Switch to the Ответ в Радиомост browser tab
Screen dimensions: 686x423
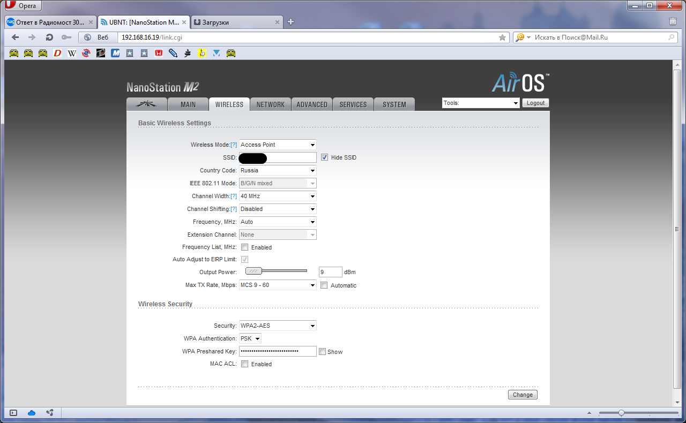50,22
